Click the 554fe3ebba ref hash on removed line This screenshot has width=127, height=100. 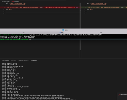point(60,7)
